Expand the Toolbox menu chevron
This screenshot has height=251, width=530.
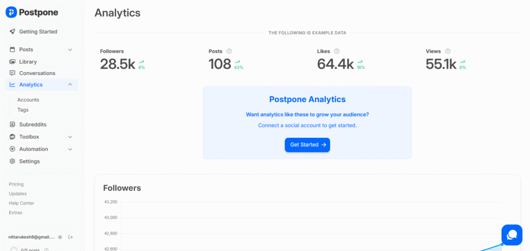(x=70, y=137)
